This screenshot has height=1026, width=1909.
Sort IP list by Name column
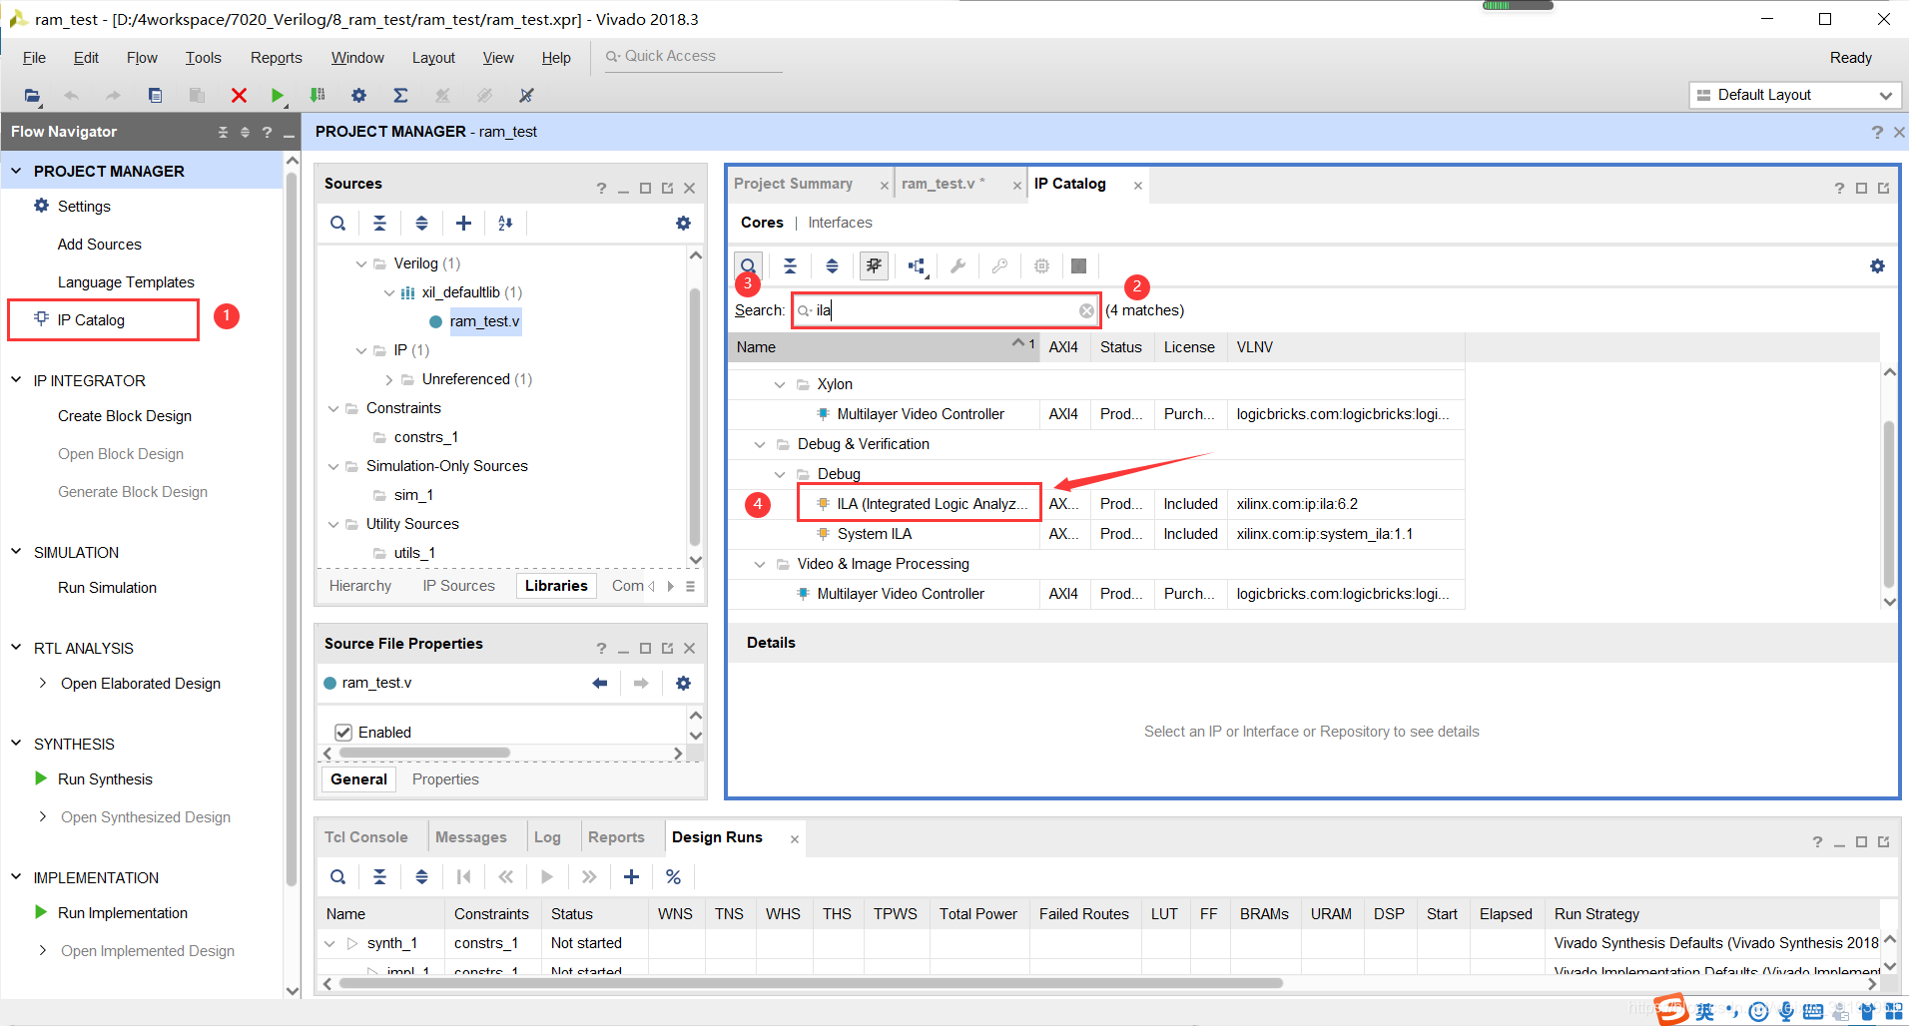[884, 347]
